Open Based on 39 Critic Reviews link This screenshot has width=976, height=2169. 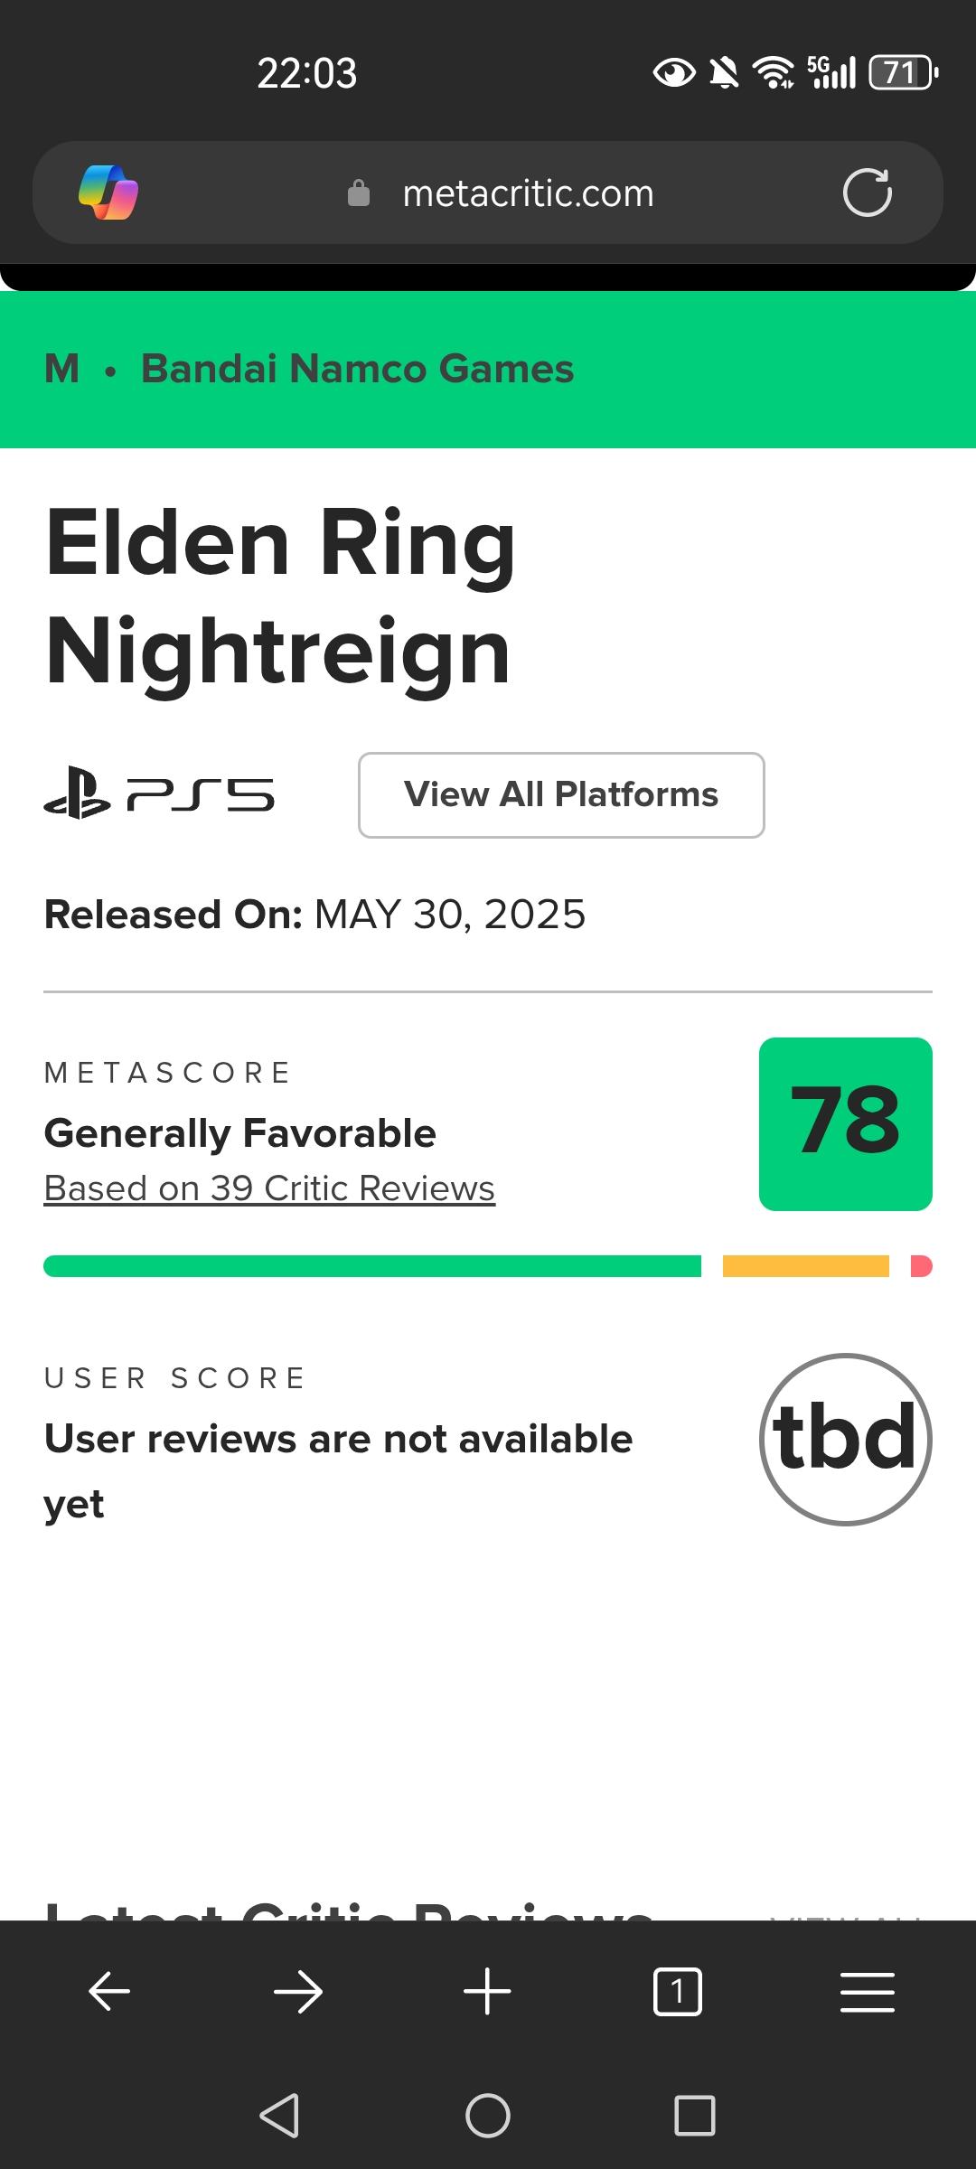click(269, 1188)
